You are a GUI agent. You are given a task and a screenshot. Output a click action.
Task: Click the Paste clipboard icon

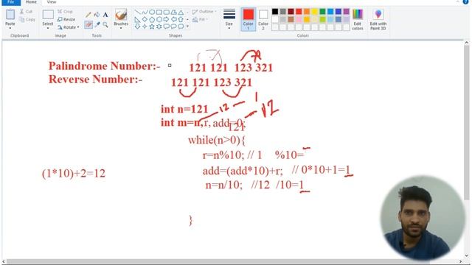(x=10, y=15)
